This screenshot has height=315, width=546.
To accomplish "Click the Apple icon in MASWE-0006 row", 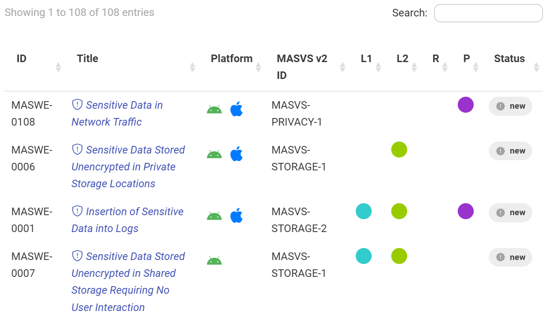I will pos(236,154).
